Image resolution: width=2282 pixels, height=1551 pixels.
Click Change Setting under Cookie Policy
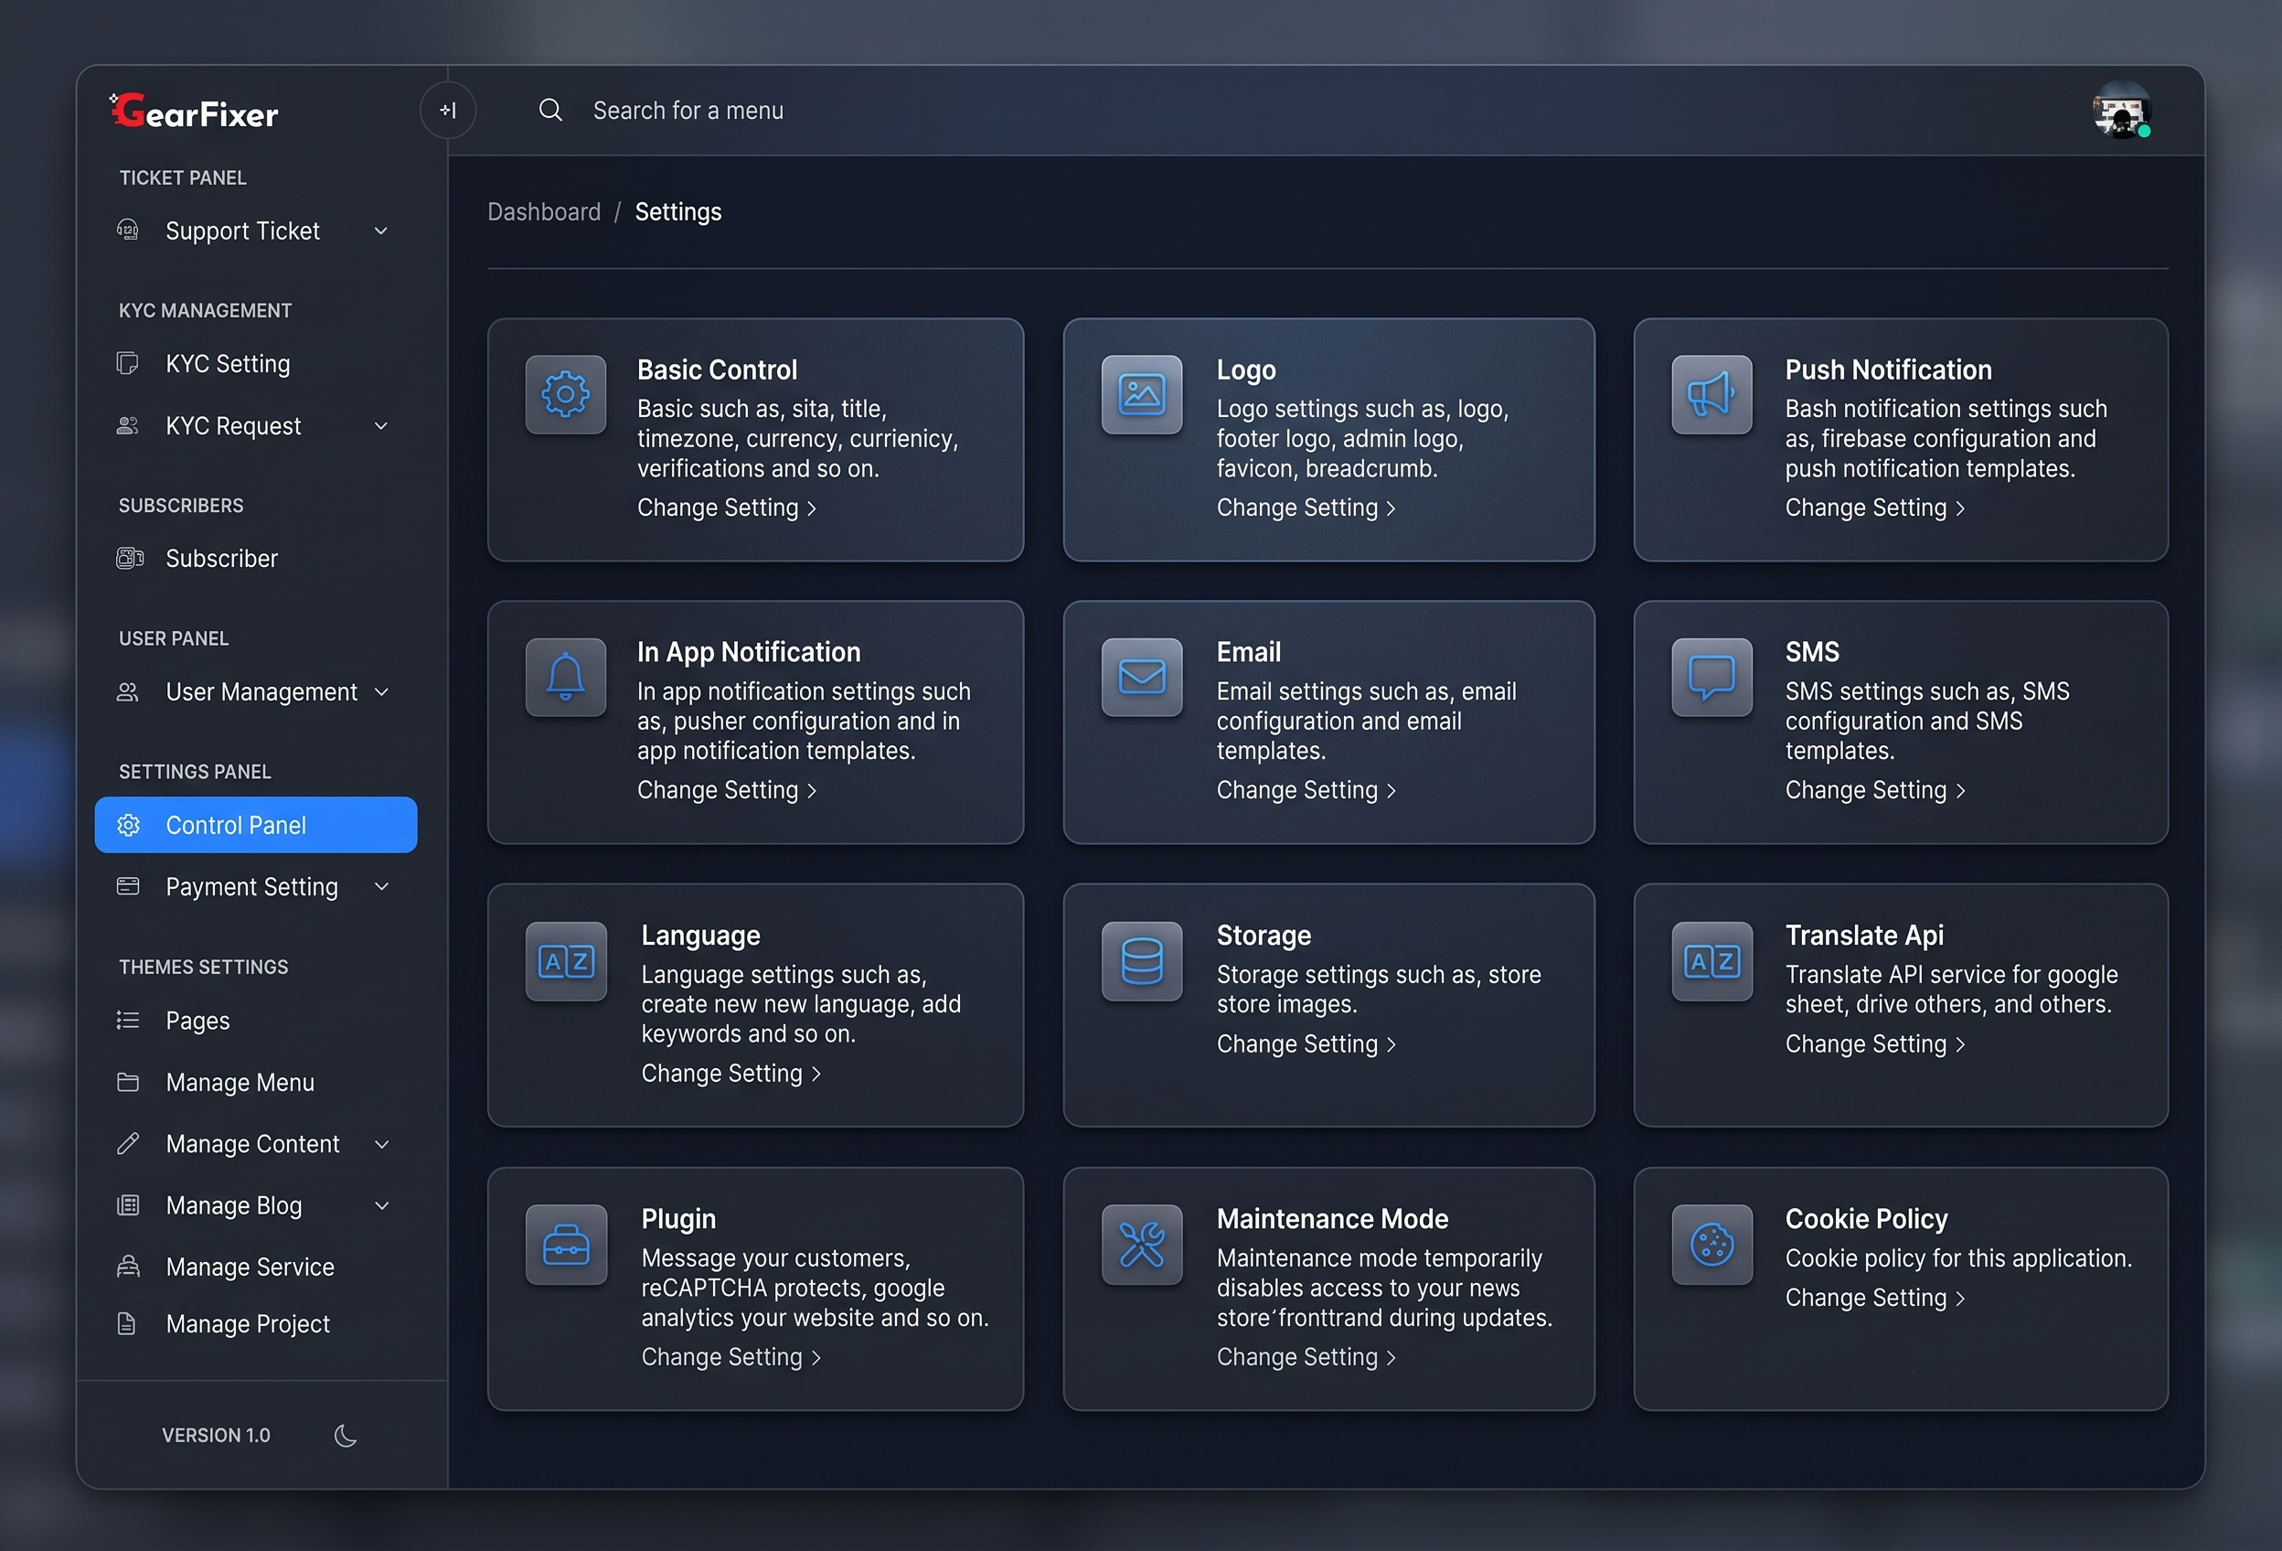[1874, 1298]
